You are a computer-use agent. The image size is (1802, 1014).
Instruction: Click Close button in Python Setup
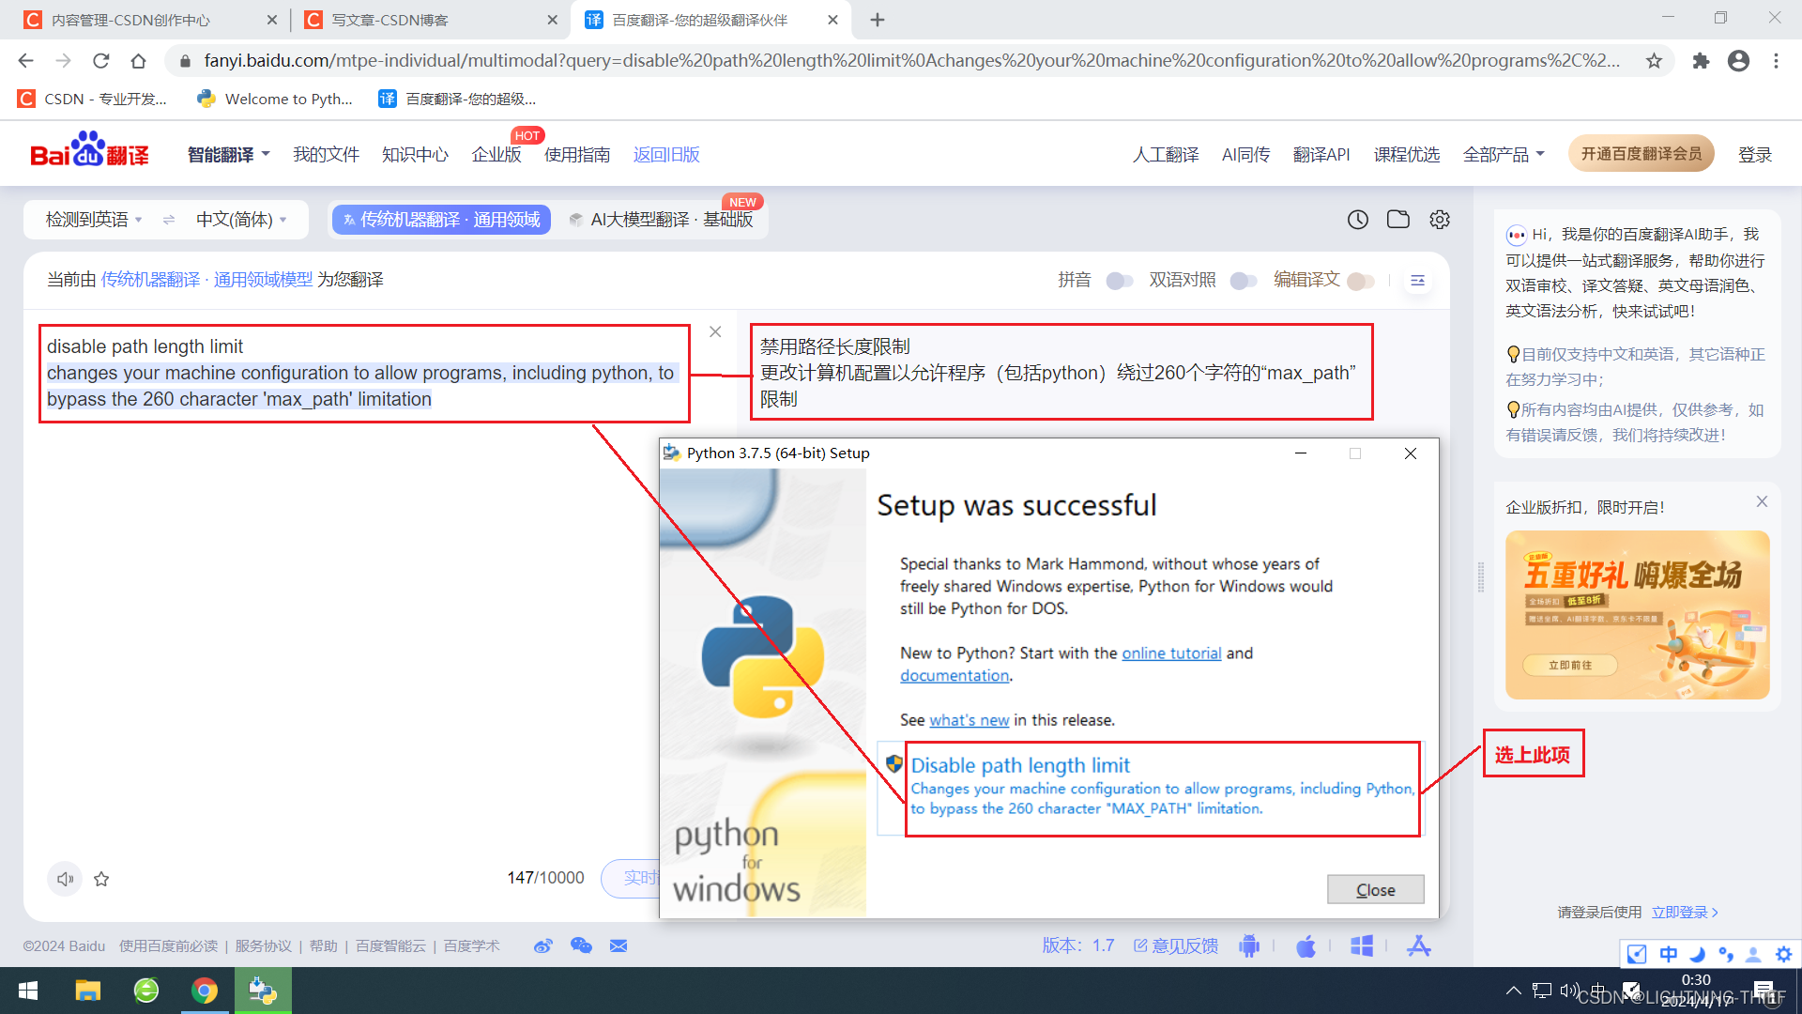[x=1375, y=889]
